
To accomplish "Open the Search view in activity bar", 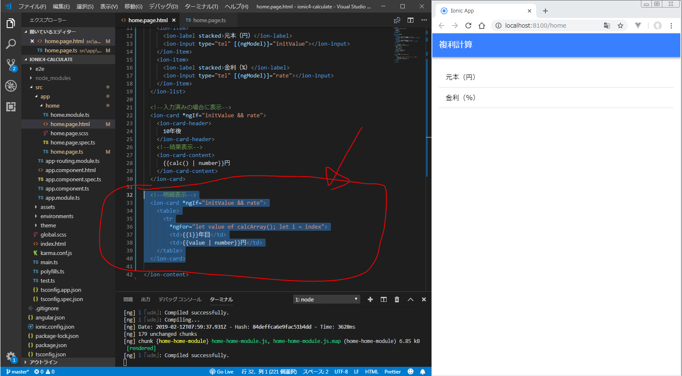I will [x=11, y=44].
